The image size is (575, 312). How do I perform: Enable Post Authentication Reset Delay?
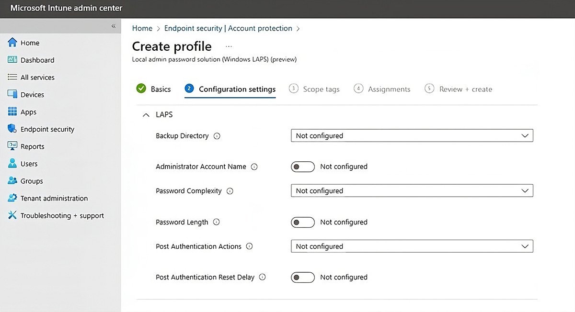(302, 277)
